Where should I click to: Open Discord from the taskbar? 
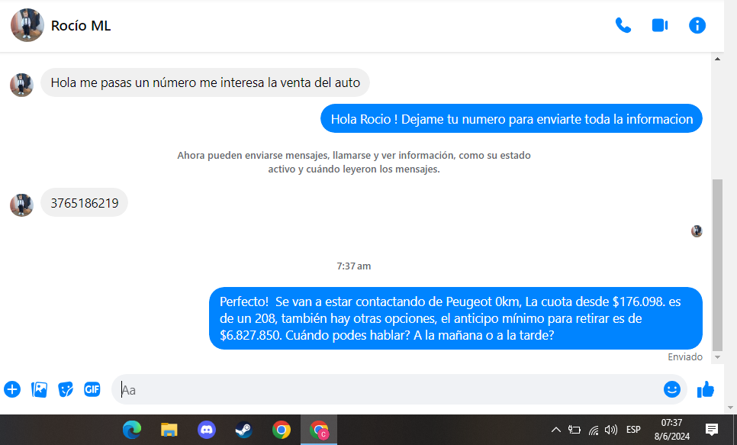pos(207,430)
